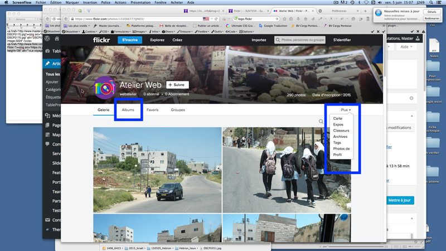This screenshot has width=446, height=251.
Task: Expand the Plus dropdown in profile navigation
Action: (x=346, y=110)
